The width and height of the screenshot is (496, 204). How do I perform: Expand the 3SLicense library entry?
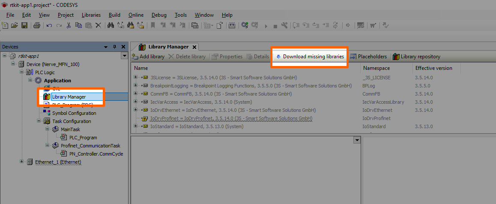point(136,78)
